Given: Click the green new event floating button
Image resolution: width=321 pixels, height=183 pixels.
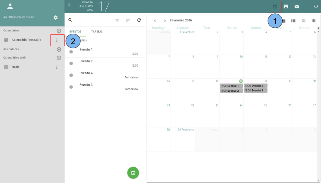Looking at the screenshot, I should pos(133,173).
